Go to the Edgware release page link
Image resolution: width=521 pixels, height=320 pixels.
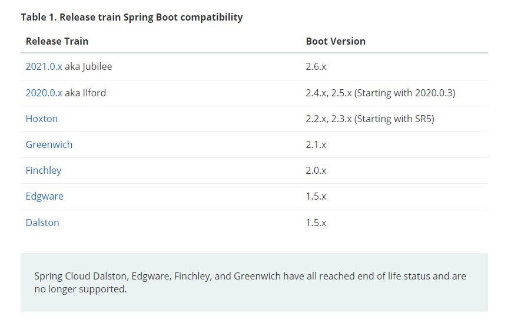[x=44, y=196]
